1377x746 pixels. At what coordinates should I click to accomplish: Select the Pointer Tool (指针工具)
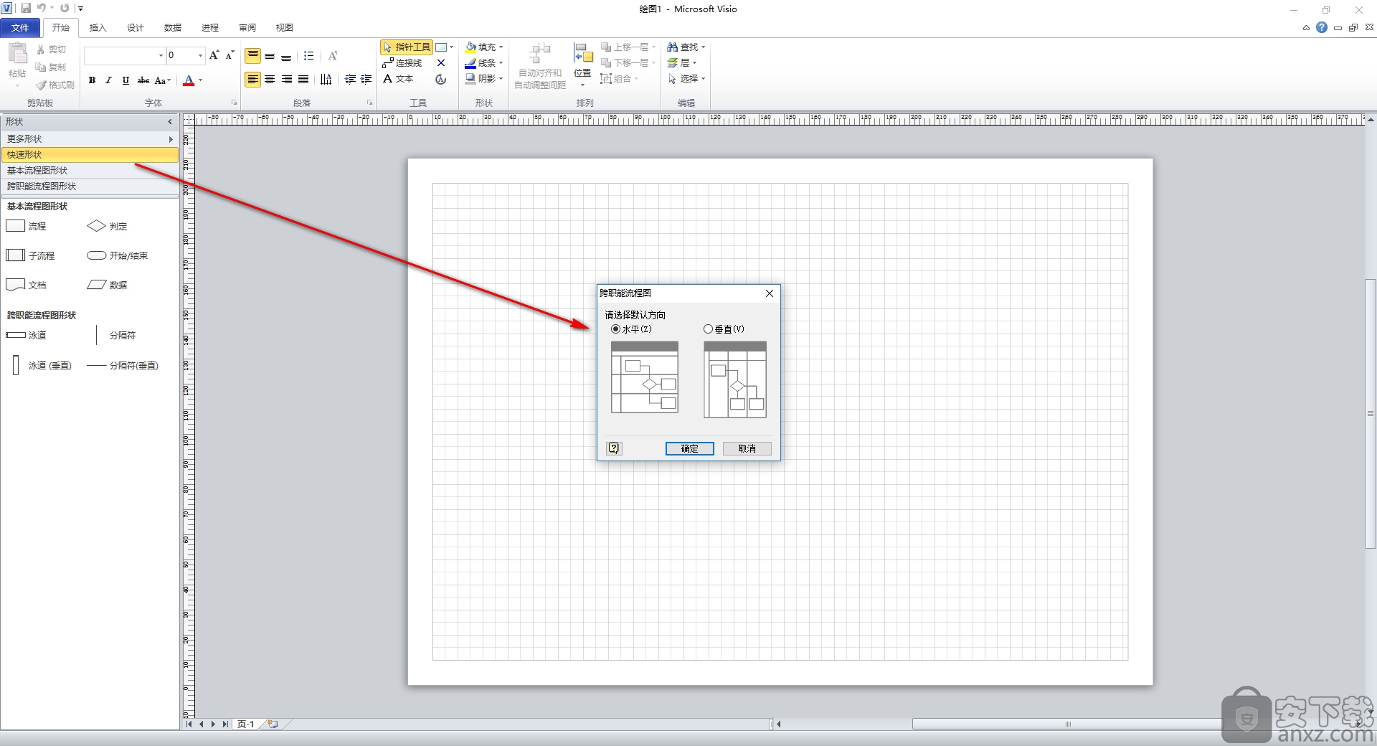coord(406,47)
